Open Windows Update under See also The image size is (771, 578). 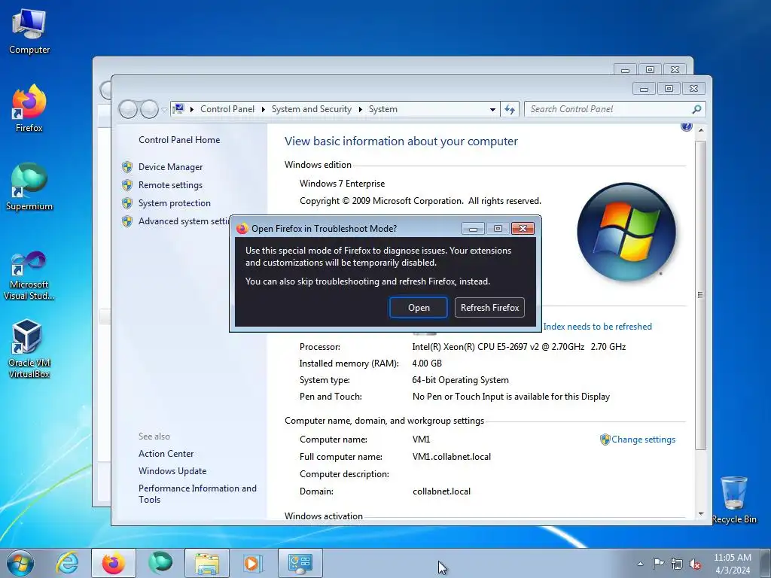point(172,471)
